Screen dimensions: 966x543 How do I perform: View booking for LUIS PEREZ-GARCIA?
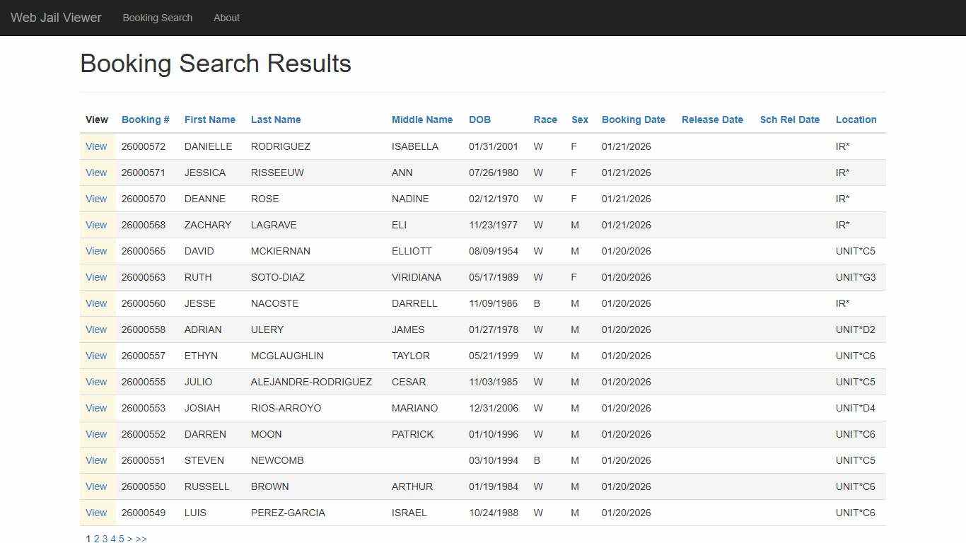[x=96, y=513]
